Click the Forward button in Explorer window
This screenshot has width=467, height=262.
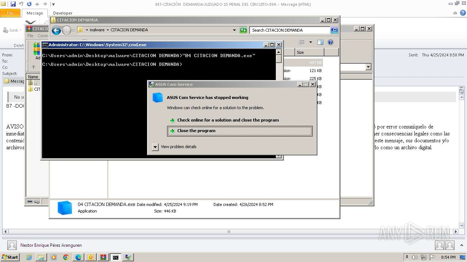(x=66, y=30)
